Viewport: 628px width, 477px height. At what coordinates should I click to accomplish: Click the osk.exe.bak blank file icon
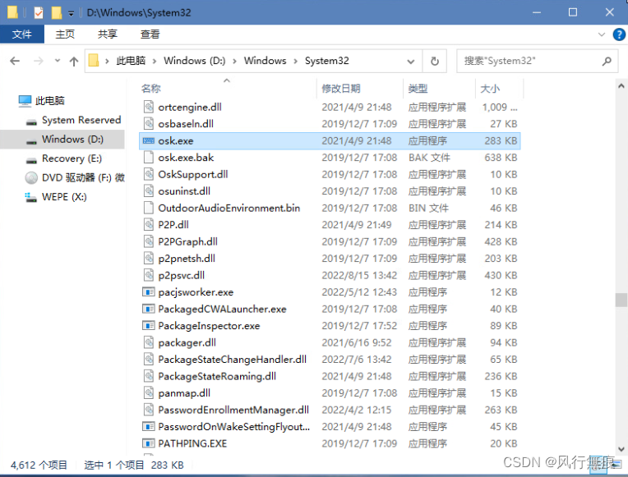pos(149,158)
